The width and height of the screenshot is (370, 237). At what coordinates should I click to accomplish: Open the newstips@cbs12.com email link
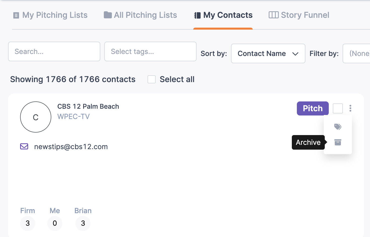coord(71,147)
